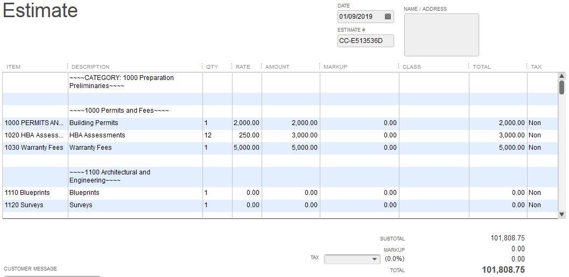Click the Blueprints description cell
569x277 pixels.
point(135,193)
